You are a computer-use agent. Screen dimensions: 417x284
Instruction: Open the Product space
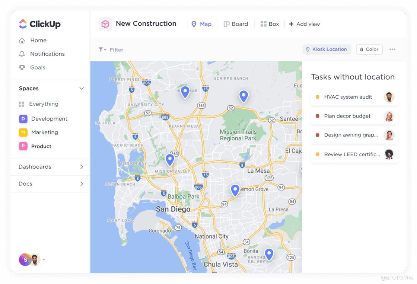click(x=35, y=146)
